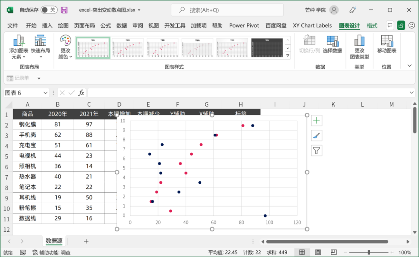Open the Insert (插入) ribbon tab
419x257 pixels.
(x=47, y=26)
